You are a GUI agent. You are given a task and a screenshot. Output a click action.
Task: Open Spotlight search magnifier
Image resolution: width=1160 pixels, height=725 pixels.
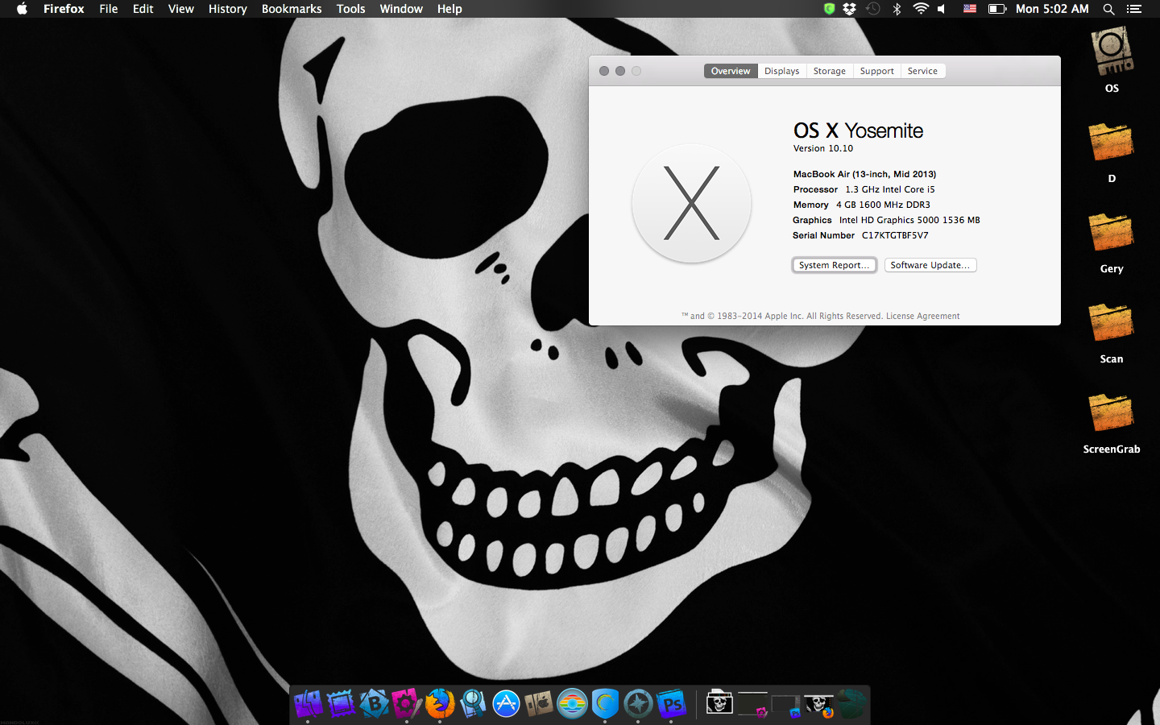click(x=1109, y=9)
